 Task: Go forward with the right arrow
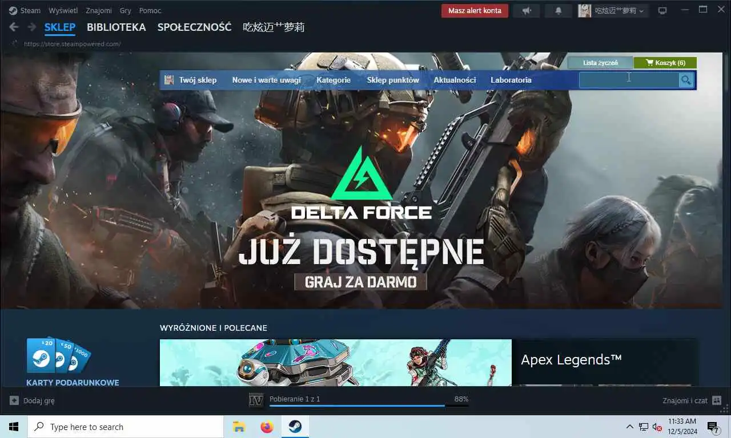(x=32, y=27)
